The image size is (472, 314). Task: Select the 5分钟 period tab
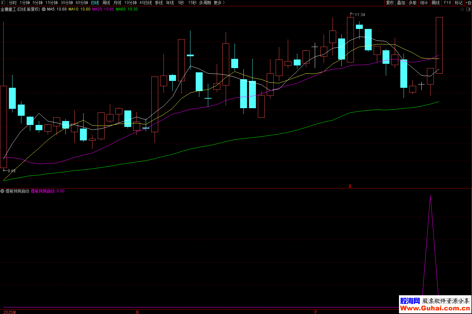tap(37, 3)
